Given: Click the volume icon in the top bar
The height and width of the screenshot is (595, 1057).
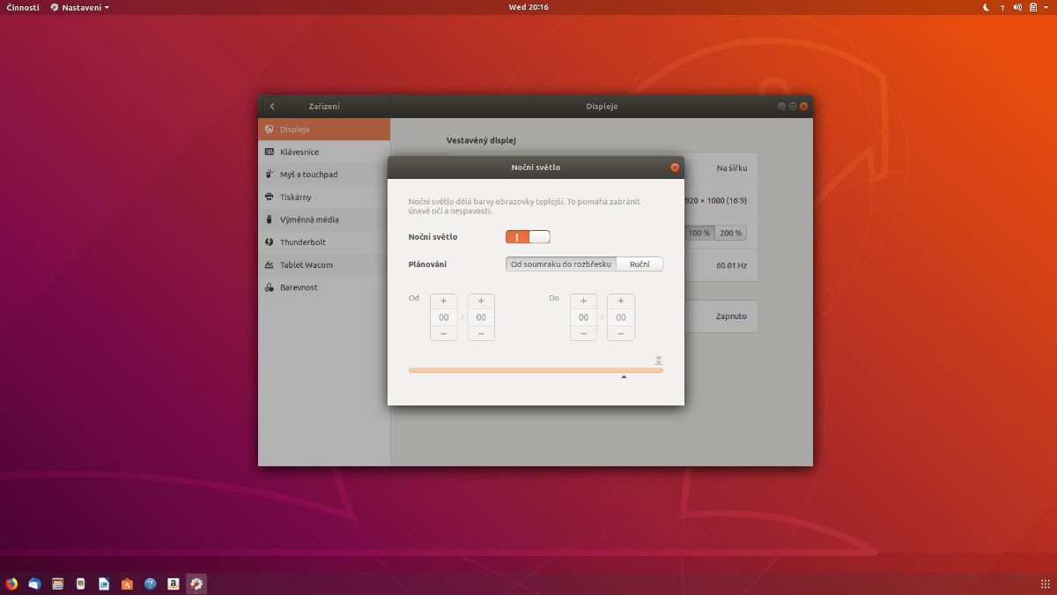Looking at the screenshot, I should pyautogui.click(x=1017, y=7).
